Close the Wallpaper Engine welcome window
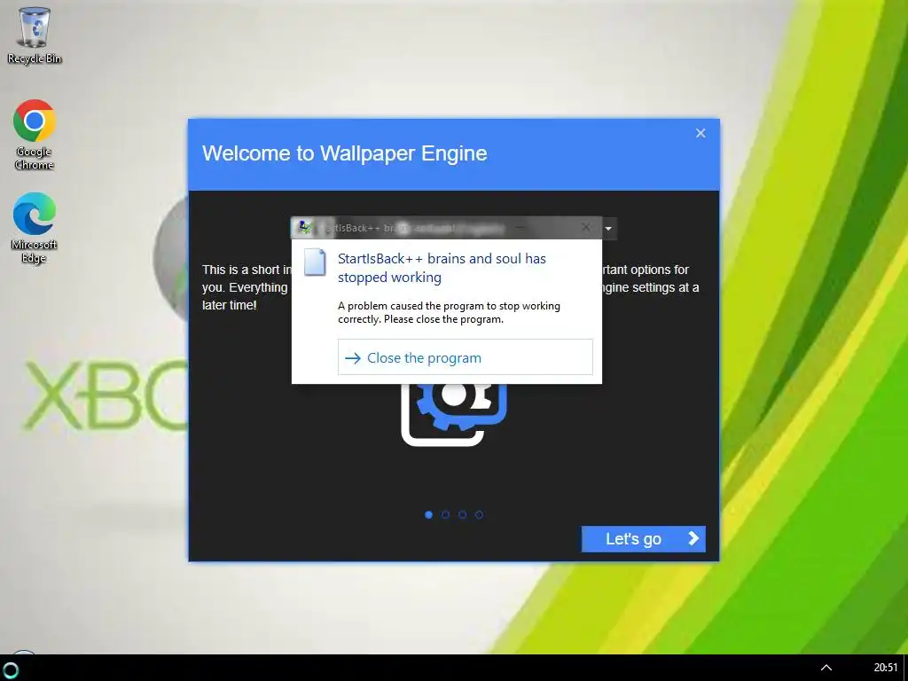Image resolution: width=908 pixels, height=681 pixels. tap(701, 133)
